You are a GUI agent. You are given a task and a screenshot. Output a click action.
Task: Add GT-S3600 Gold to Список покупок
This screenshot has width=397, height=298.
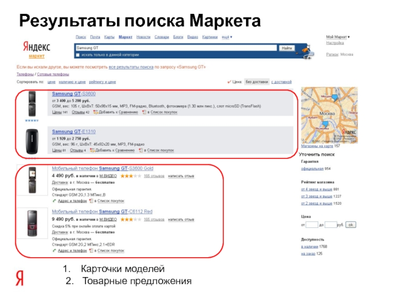coord(111,201)
